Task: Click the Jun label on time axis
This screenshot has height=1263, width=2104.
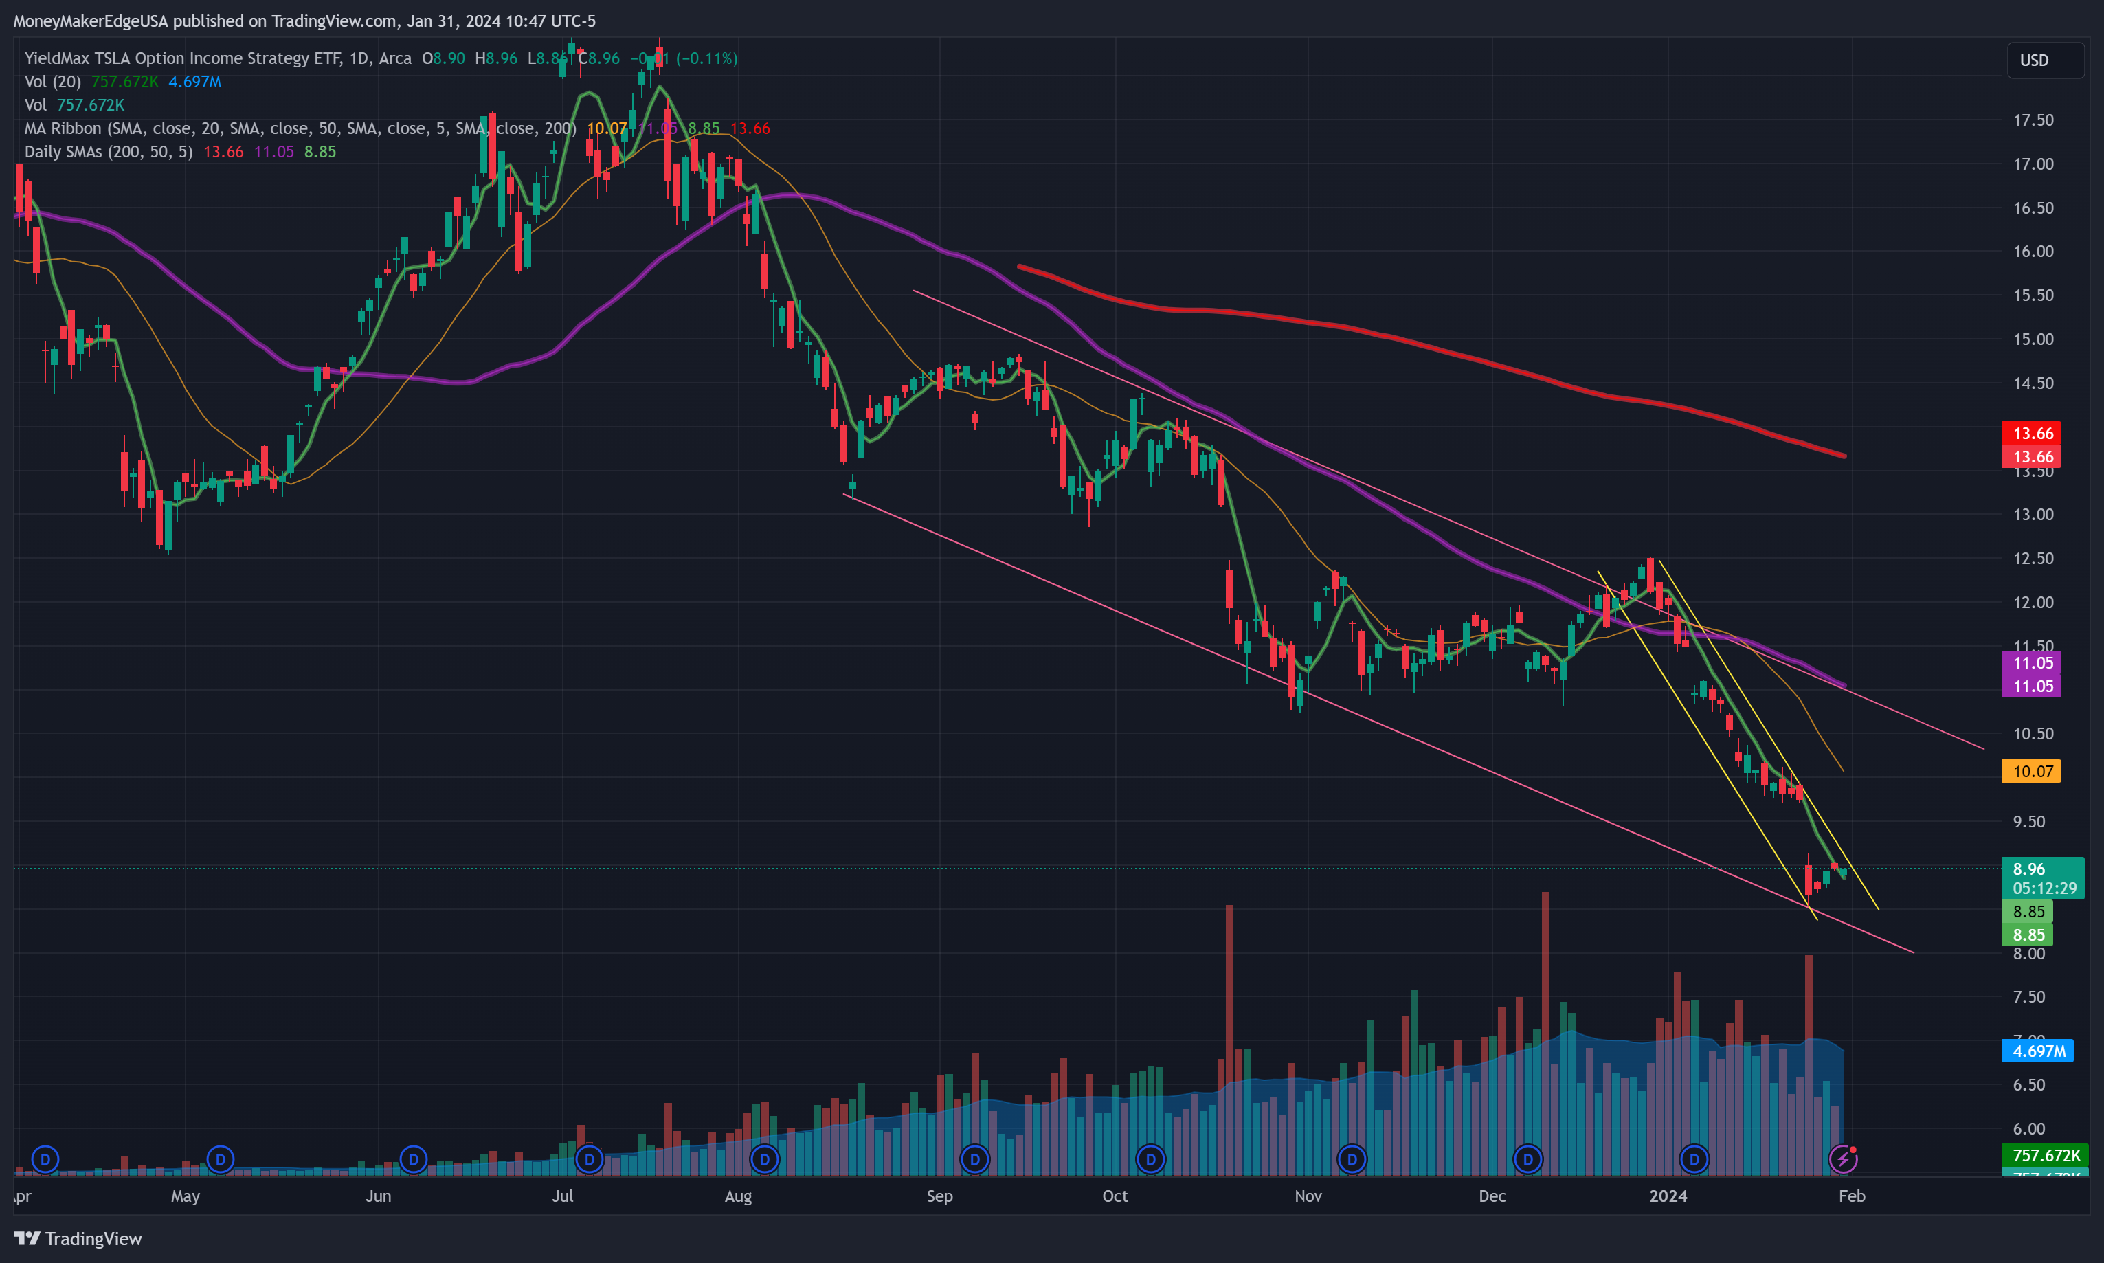Action: point(379,1196)
